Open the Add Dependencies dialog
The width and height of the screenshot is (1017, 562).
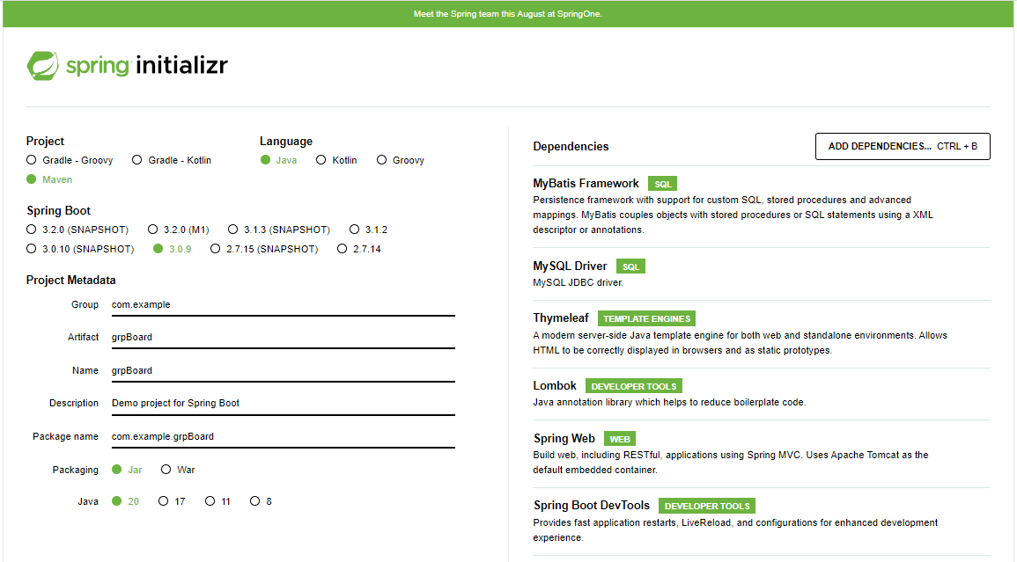(903, 147)
